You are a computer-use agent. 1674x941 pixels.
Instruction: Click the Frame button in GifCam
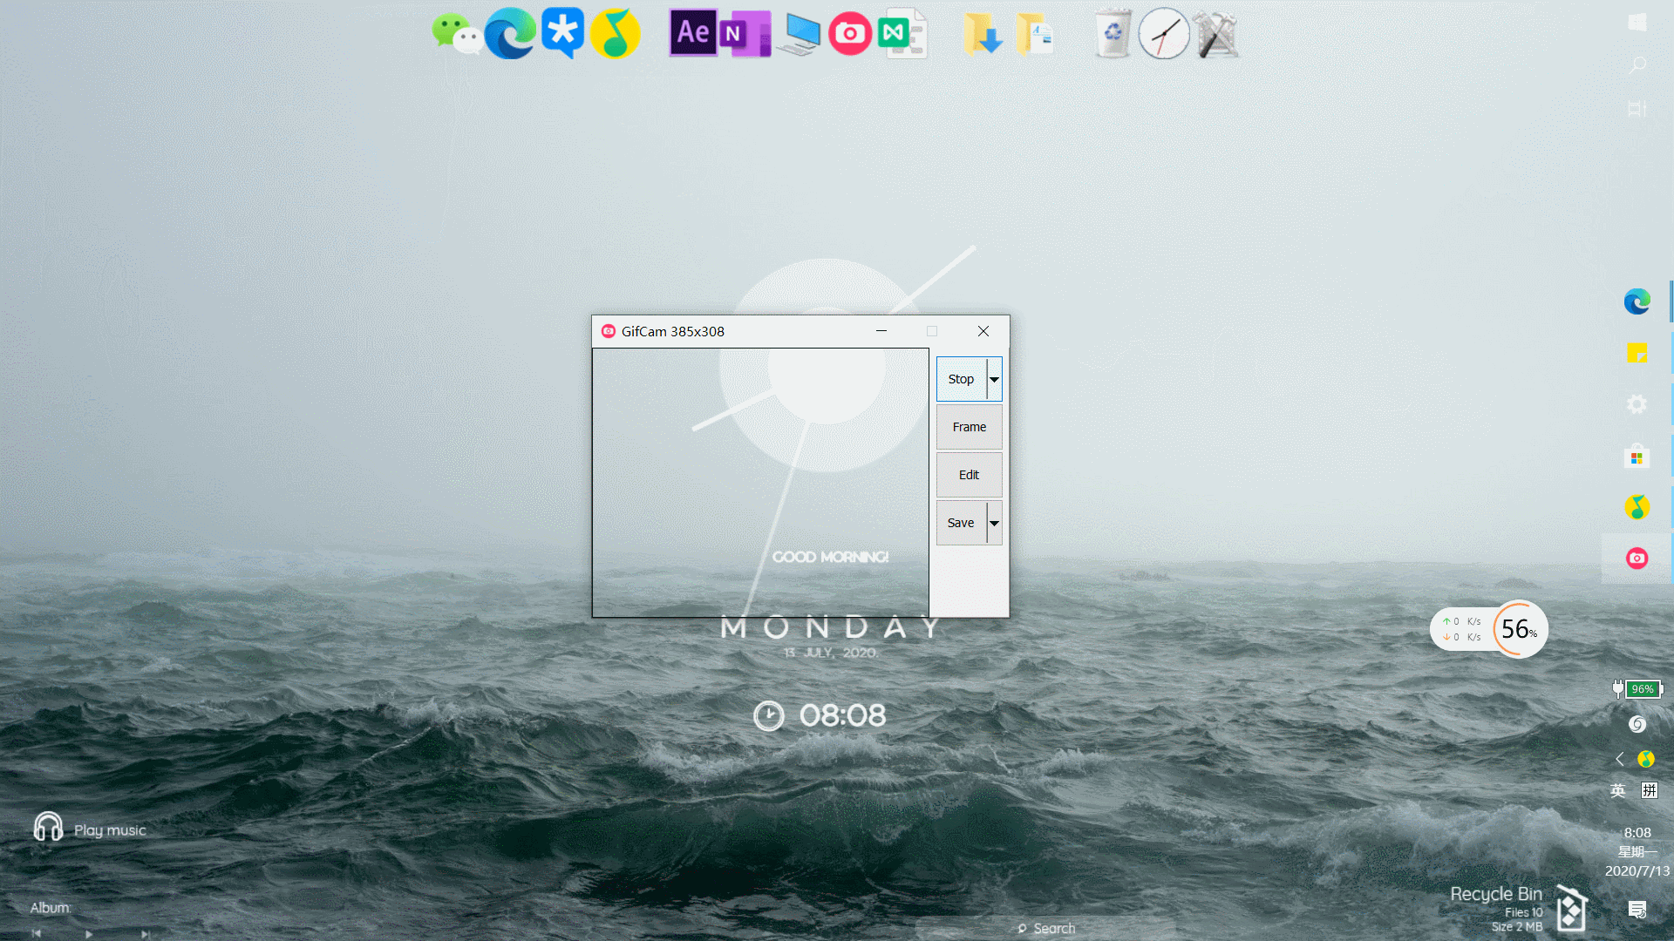pos(970,427)
